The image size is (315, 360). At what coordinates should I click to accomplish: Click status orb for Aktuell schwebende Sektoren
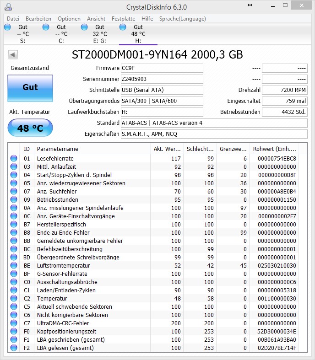click(x=14, y=306)
